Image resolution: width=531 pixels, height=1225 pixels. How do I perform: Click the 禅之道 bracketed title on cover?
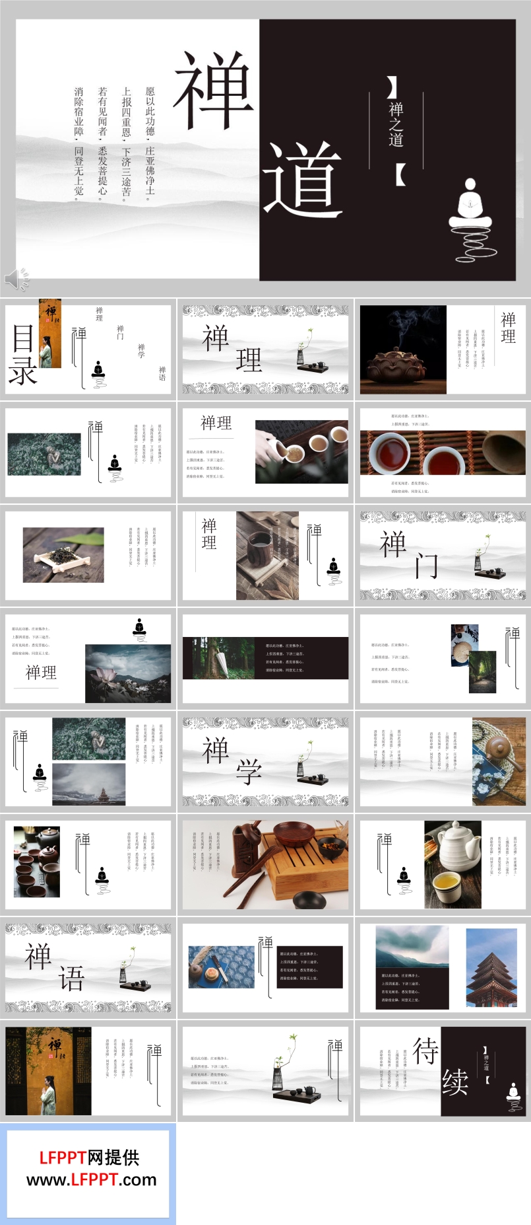(396, 130)
